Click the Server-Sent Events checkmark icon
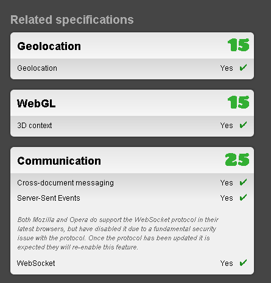 tap(243, 198)
